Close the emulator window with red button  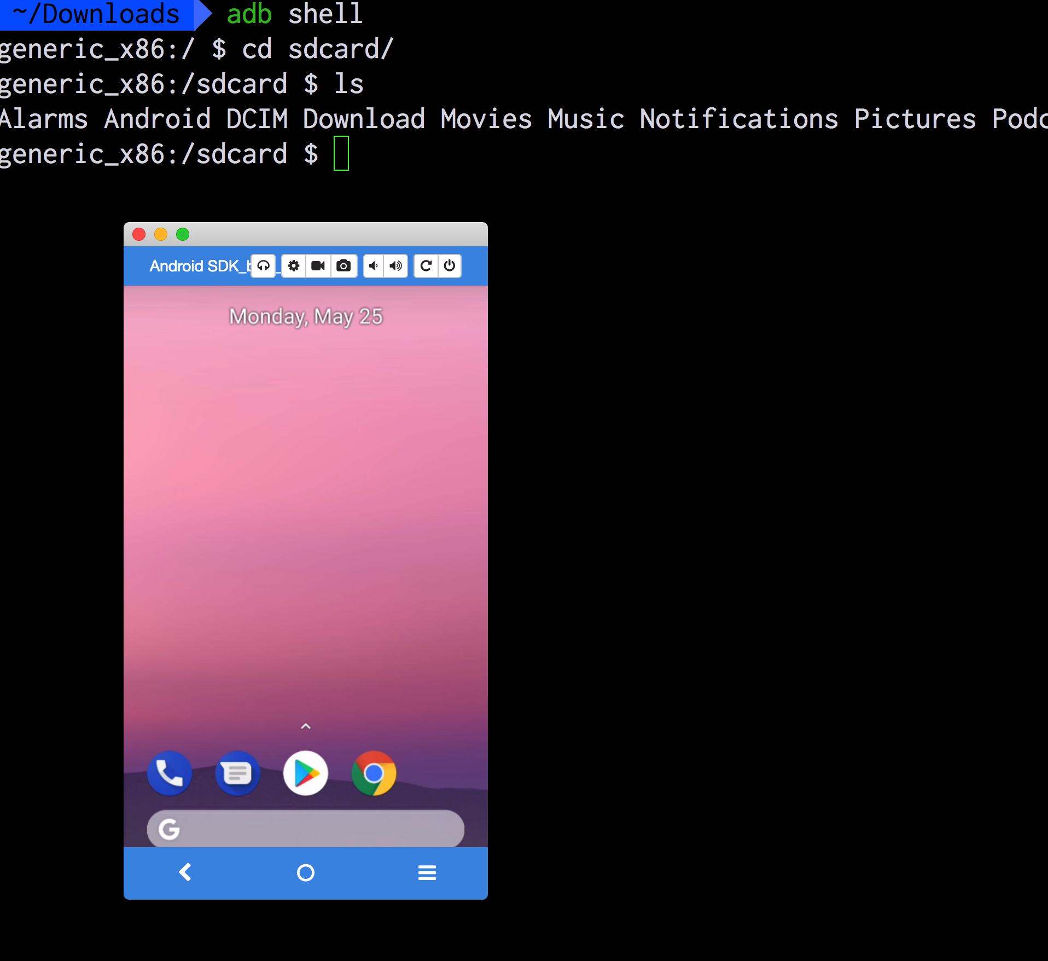click(x=139, y=234)
